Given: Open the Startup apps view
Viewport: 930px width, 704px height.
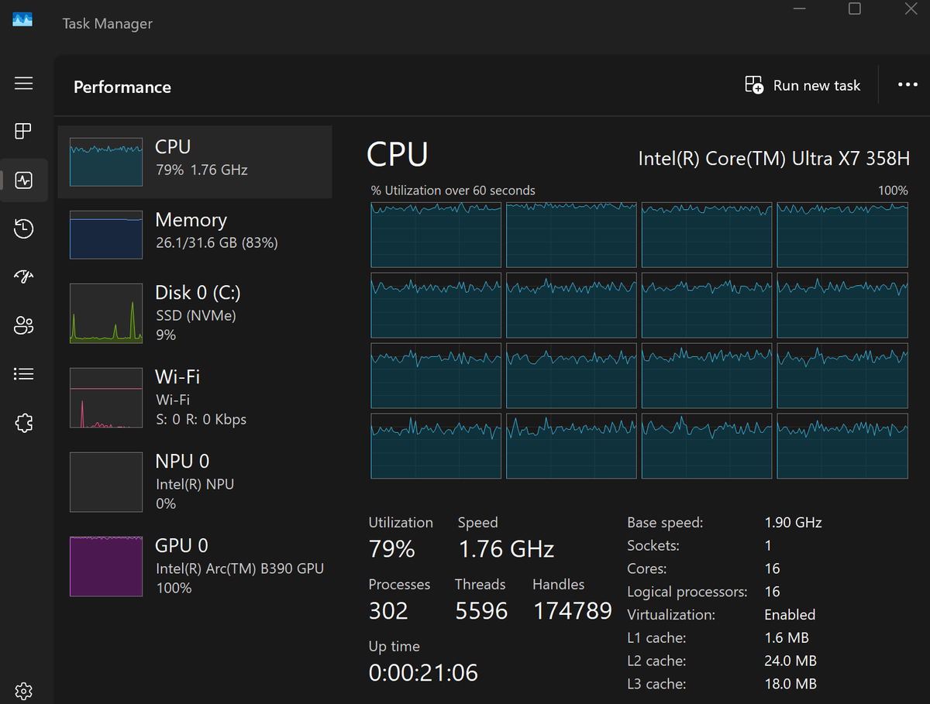Looking at the screenshot, I should tap(23, 276).
